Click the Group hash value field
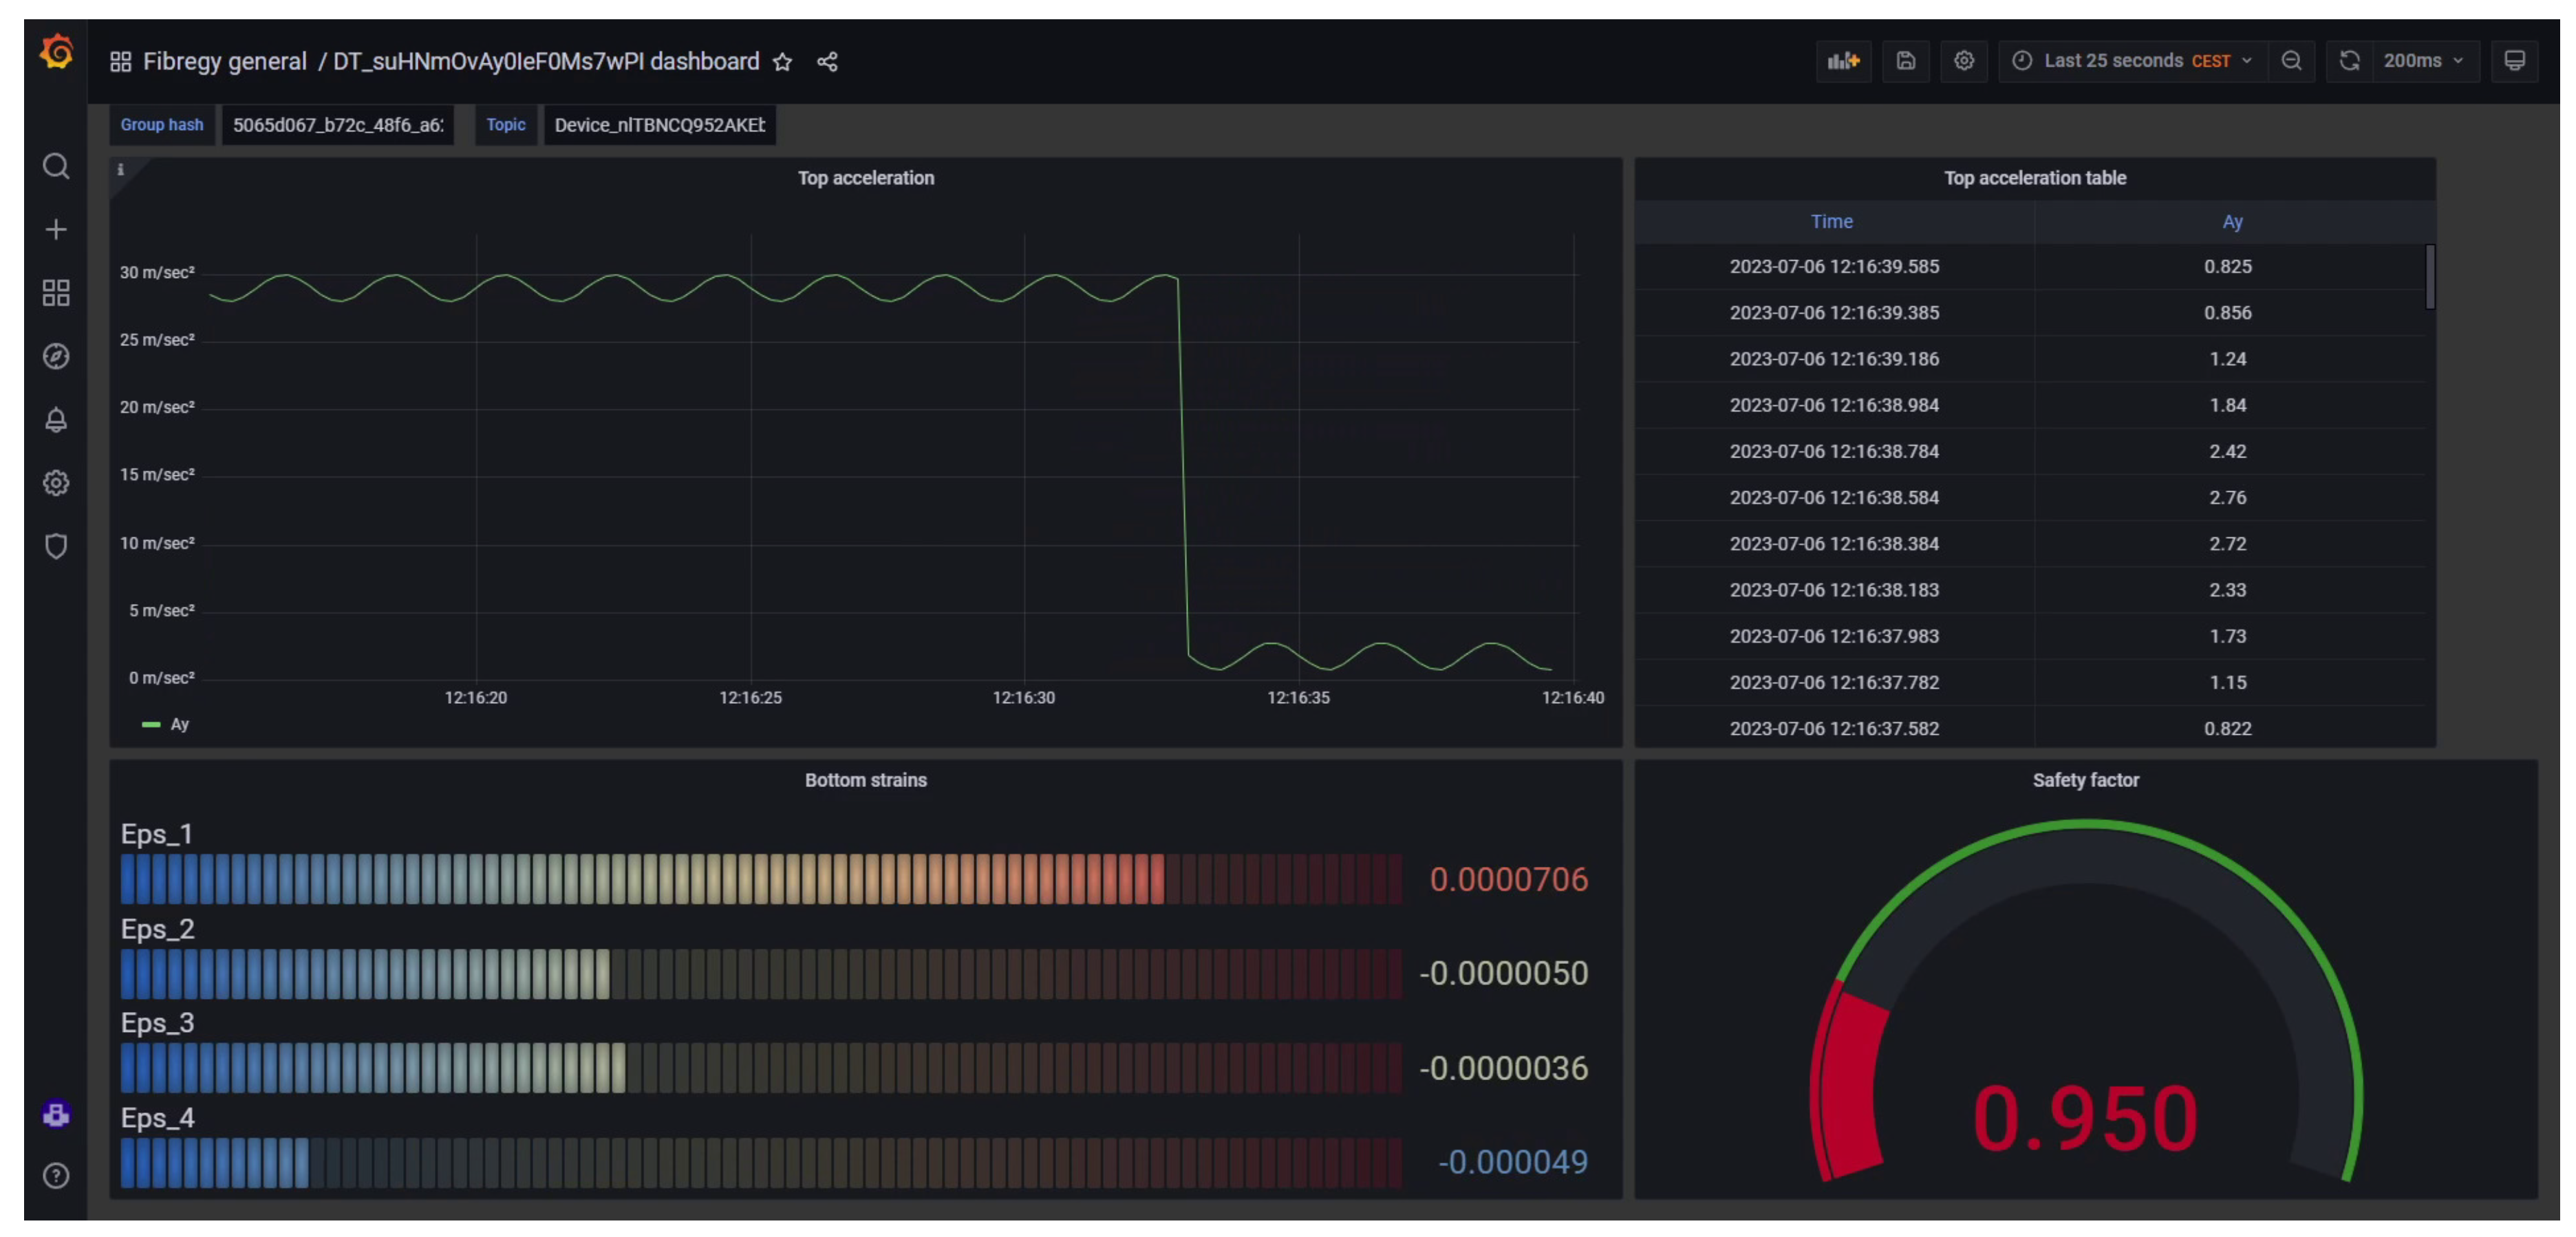This screenshot has height=1237, width=2576. click(338, 125)
